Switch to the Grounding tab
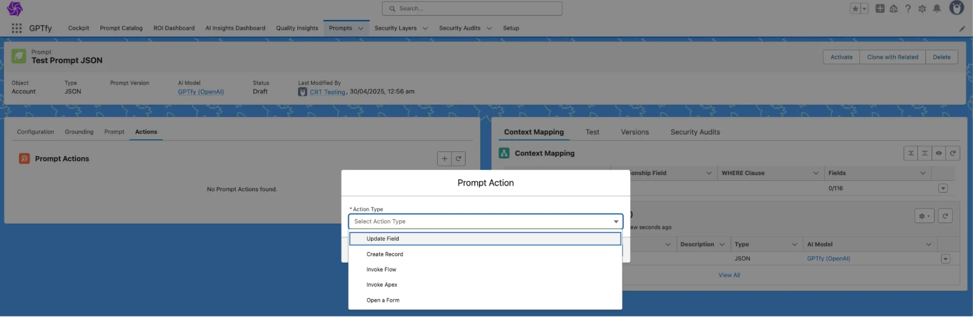This screenshot has width=973, height=317. 79,132
